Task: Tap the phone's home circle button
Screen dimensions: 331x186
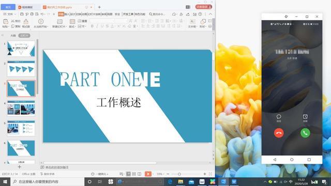Action: coord(292,160)
